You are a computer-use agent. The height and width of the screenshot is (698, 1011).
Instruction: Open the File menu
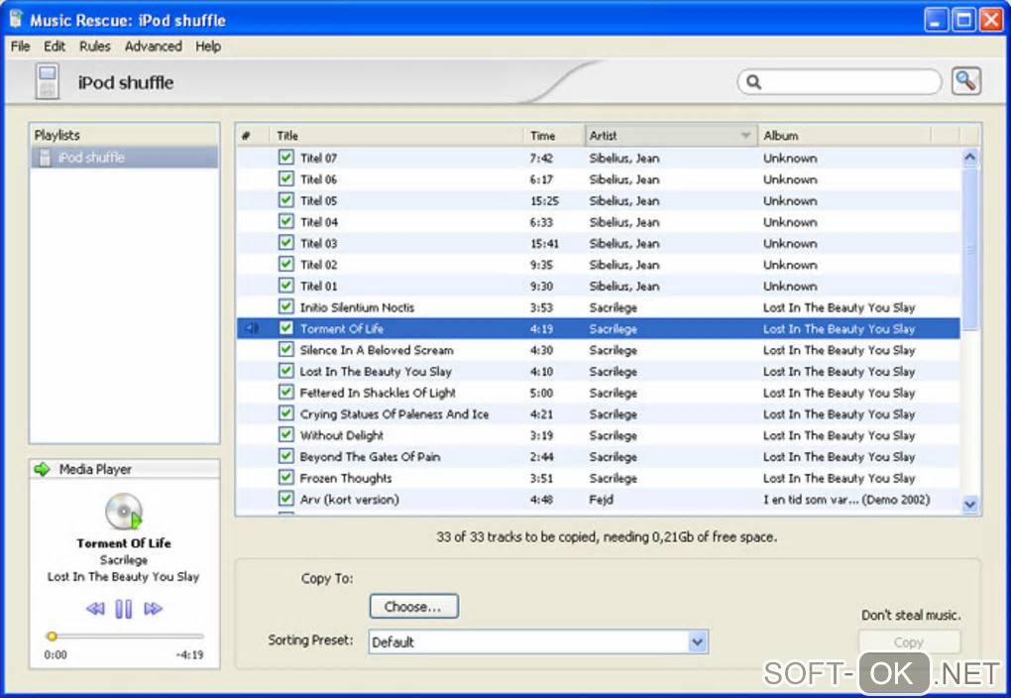point(21,47)
